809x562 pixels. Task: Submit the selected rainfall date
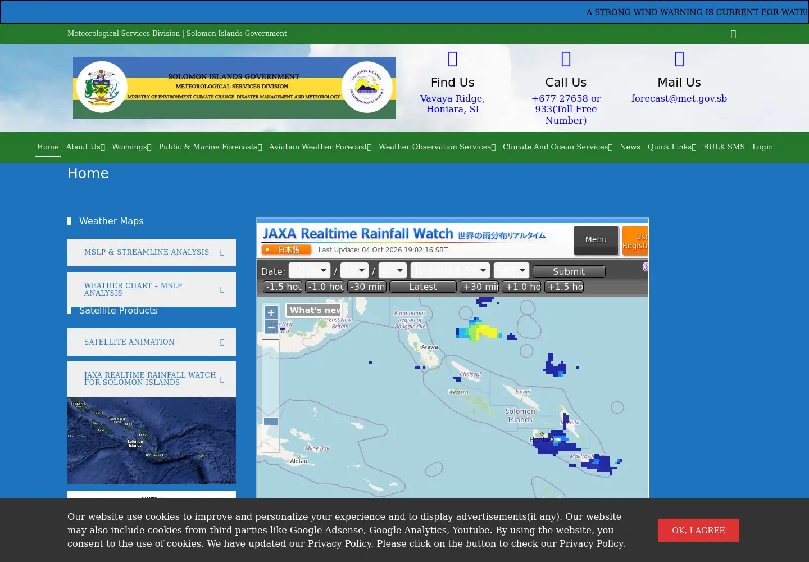(x=569, y=271)
